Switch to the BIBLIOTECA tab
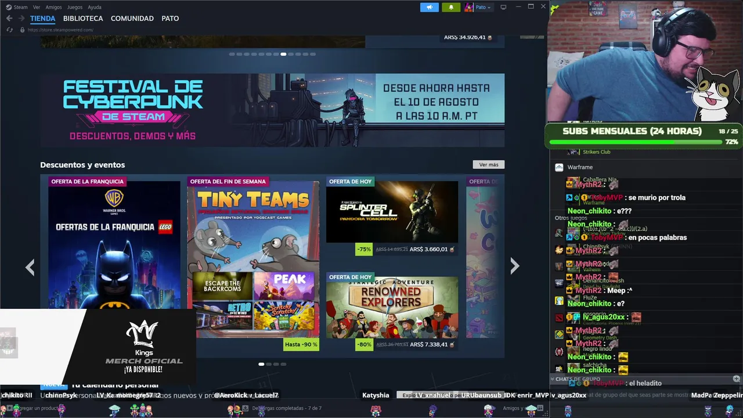This screenshot has height=418, width=743. point(83,19)
